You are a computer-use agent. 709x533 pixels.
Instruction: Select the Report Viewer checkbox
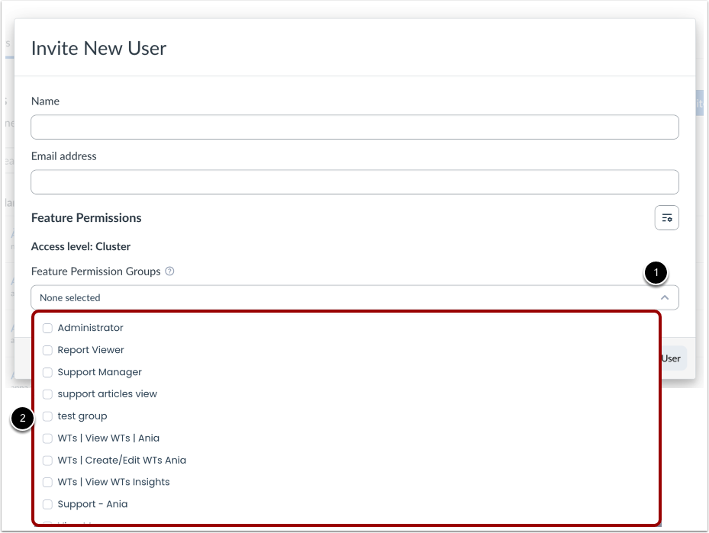(48, 350)
